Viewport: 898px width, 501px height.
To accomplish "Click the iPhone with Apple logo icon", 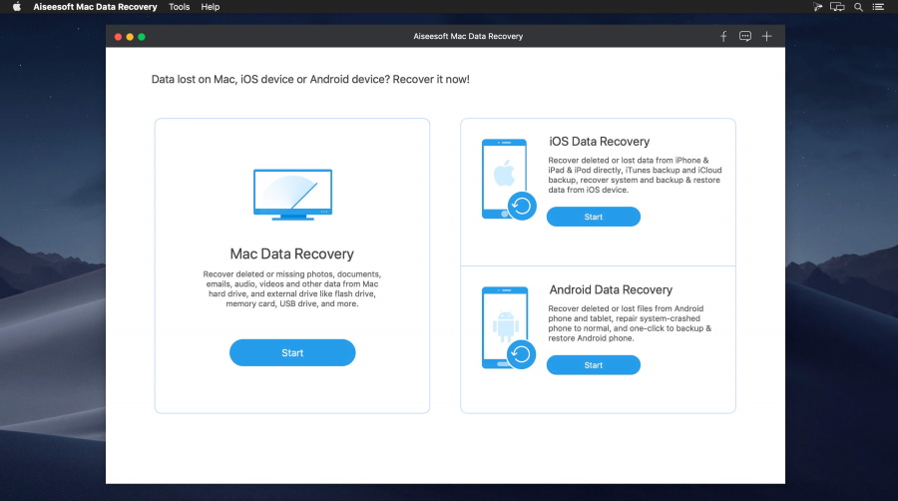I will coord(509,180).
